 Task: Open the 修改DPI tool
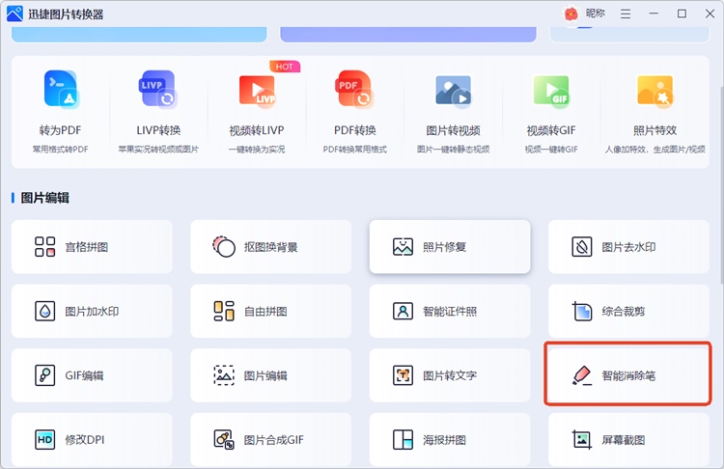point(92,439)
